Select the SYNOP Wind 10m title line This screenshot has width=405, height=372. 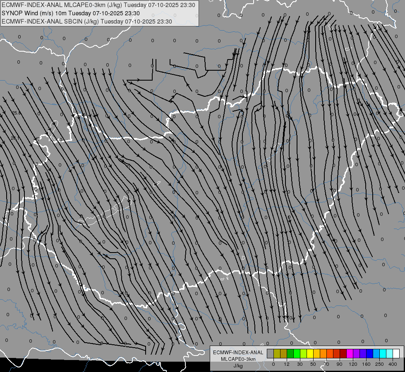pyautogui.click(x=70, y=13)
